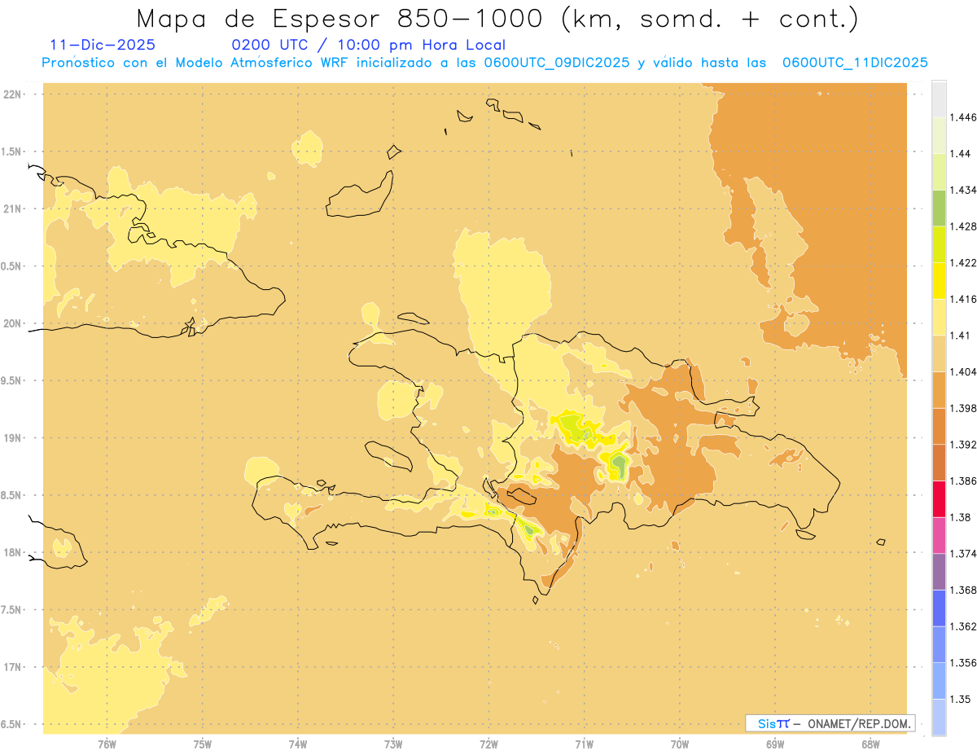The image size is (977, 755).
Task: Select the bright yellow swatch below 1.422
Action: pos(939,280)
